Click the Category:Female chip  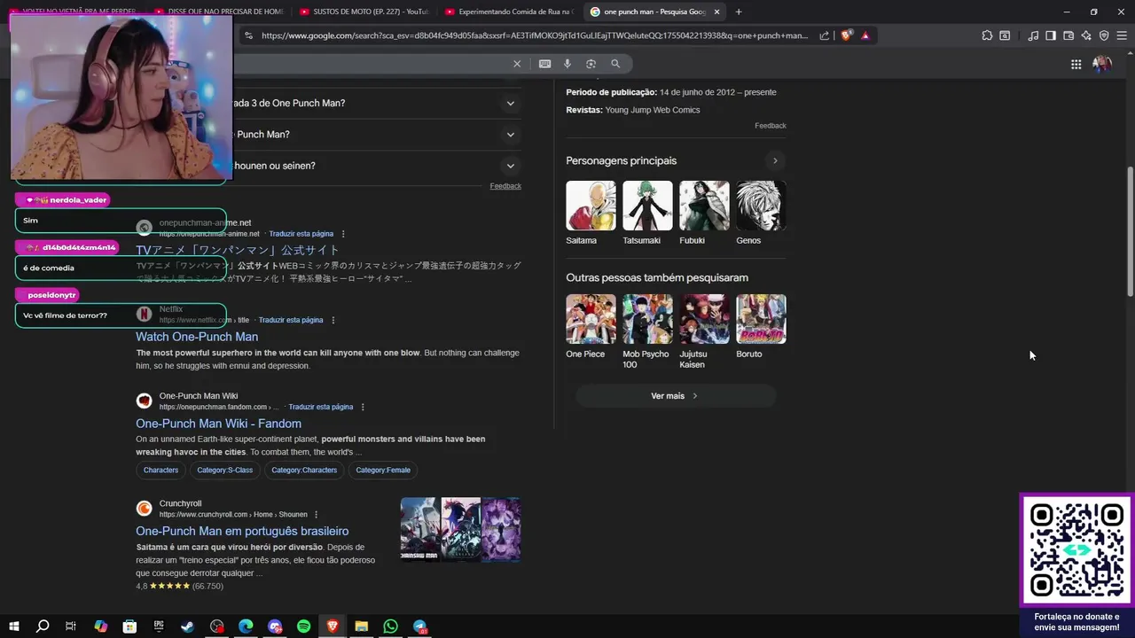tap(383, 470)
